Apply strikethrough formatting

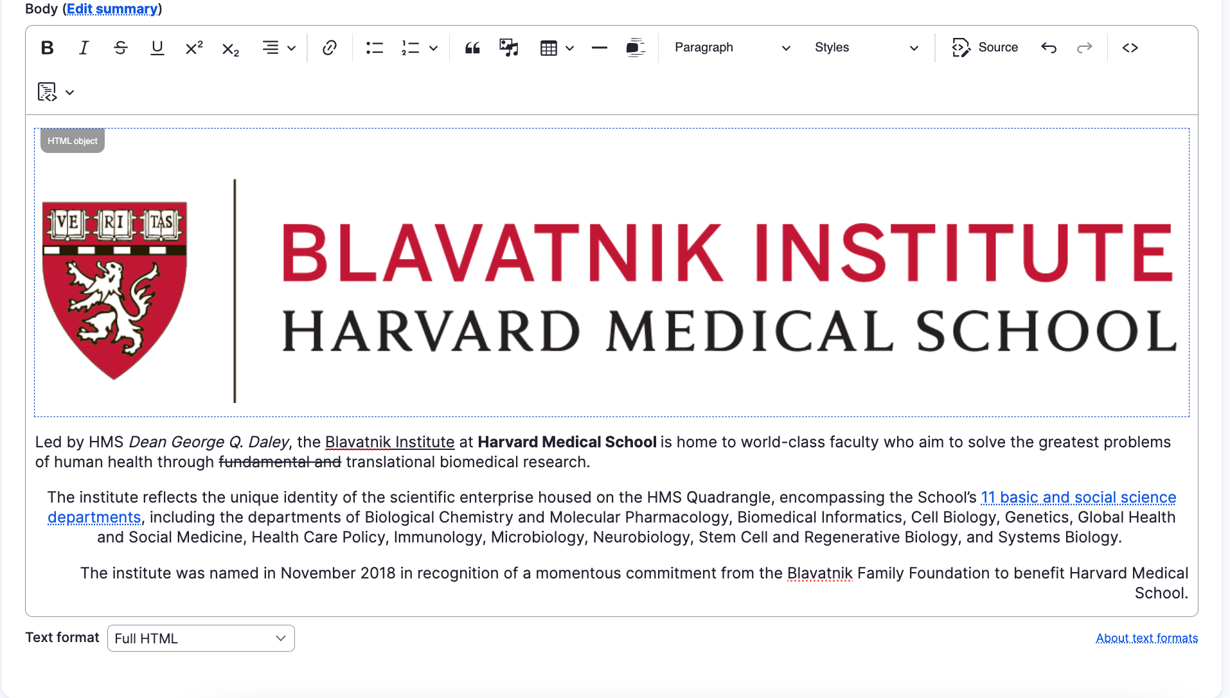point(120,48)
